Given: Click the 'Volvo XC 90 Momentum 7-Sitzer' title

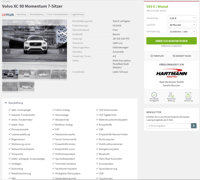Looking at the screenshot, I should 32,6.
